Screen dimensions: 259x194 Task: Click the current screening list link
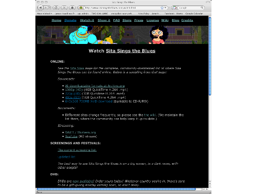tap(77, 150)
